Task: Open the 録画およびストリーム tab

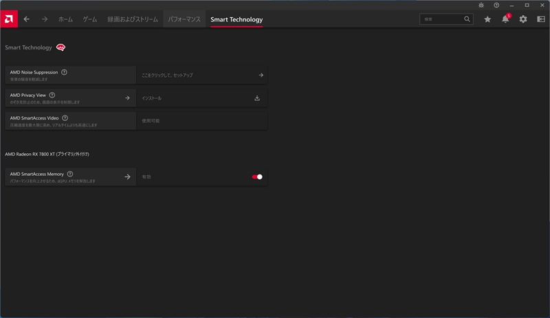Action: pos(133,19)
